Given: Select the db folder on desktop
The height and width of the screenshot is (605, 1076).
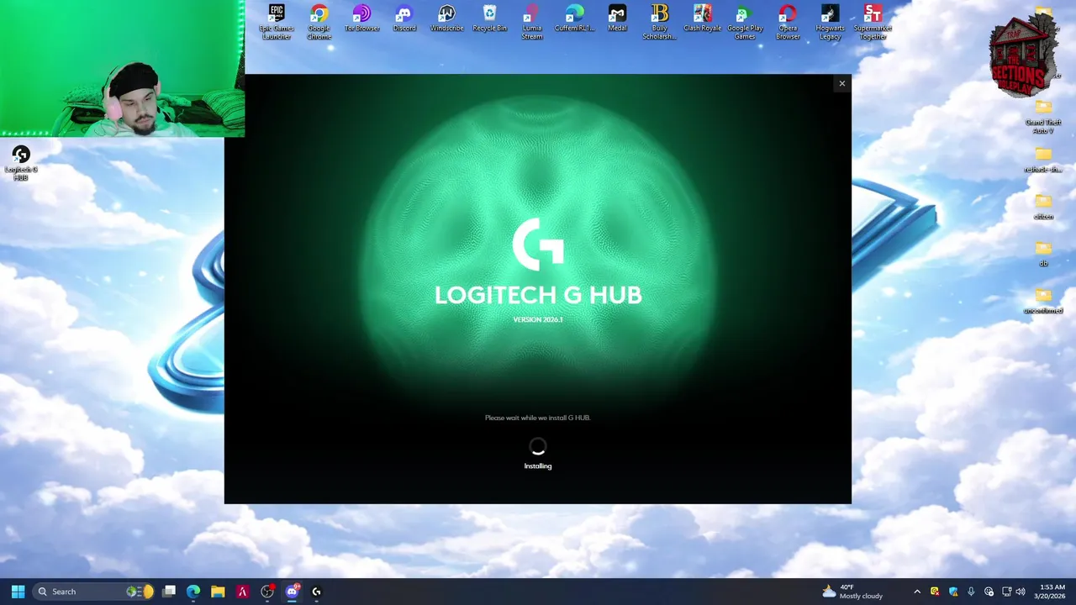Looking at the screenshot, I should [1043, 254].
